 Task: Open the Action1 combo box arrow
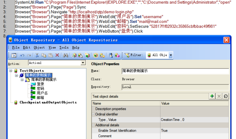pyautogui.click(x=83, y=63)
